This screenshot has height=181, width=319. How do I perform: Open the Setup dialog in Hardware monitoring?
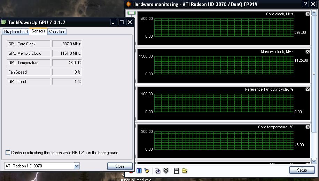pyautogui.click(x=302, y=170)
